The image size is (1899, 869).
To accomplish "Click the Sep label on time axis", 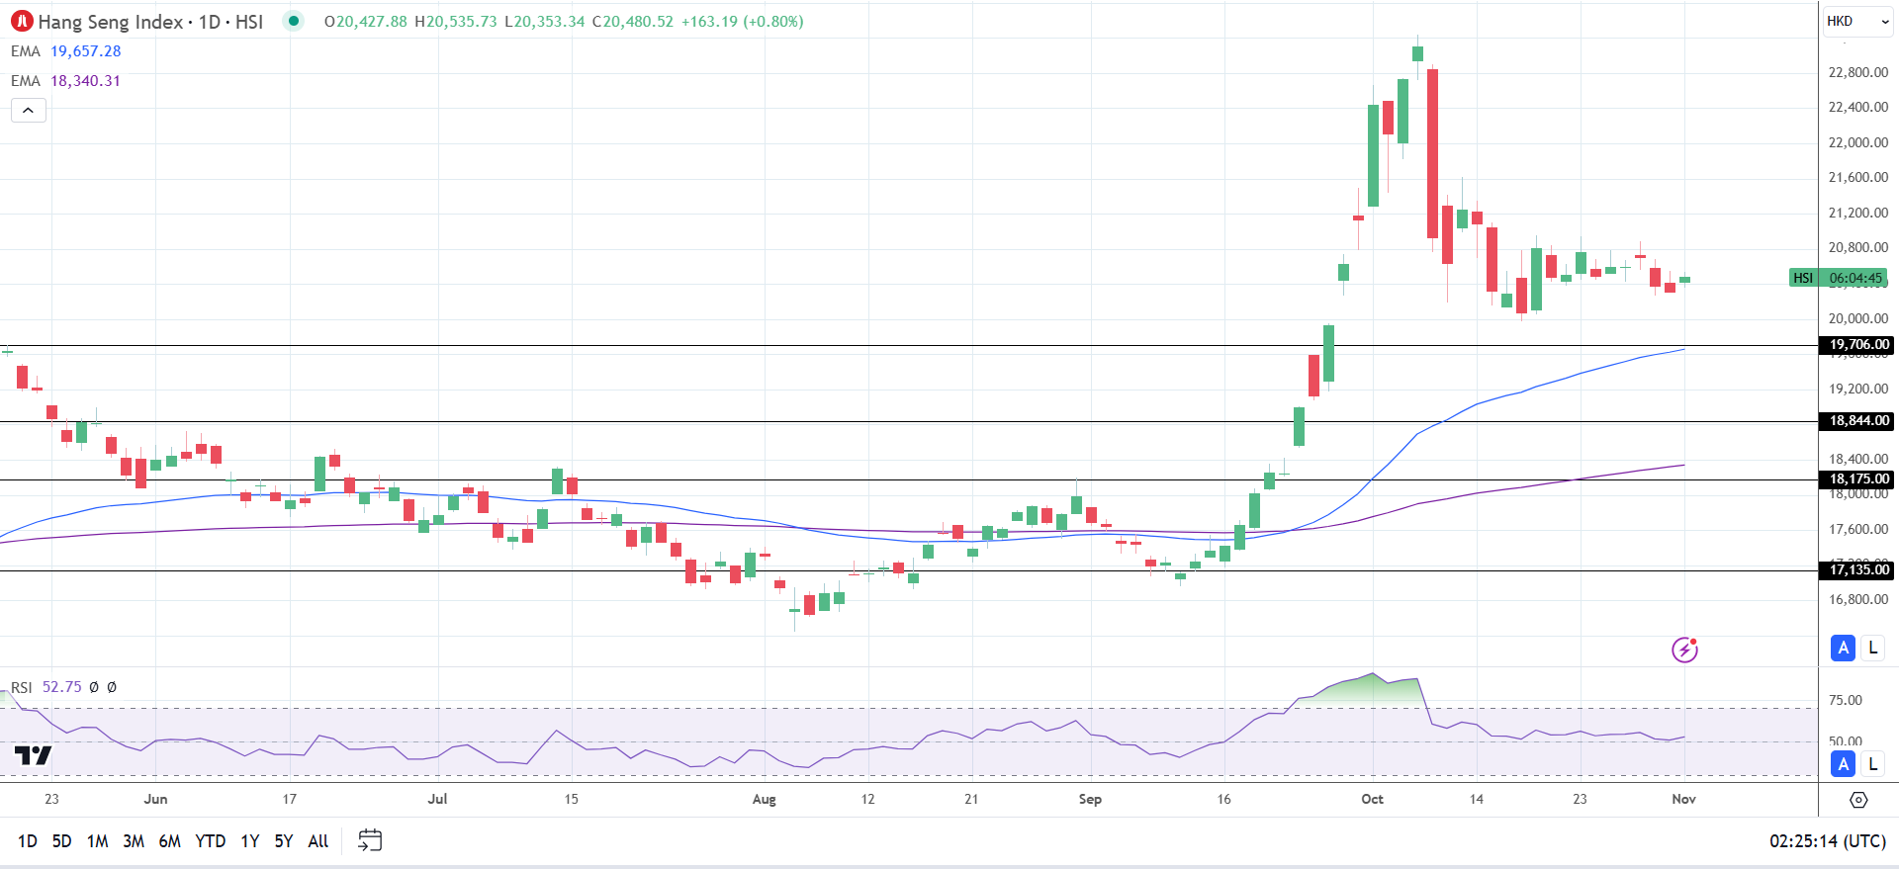I will click(x=1090, y=799).
